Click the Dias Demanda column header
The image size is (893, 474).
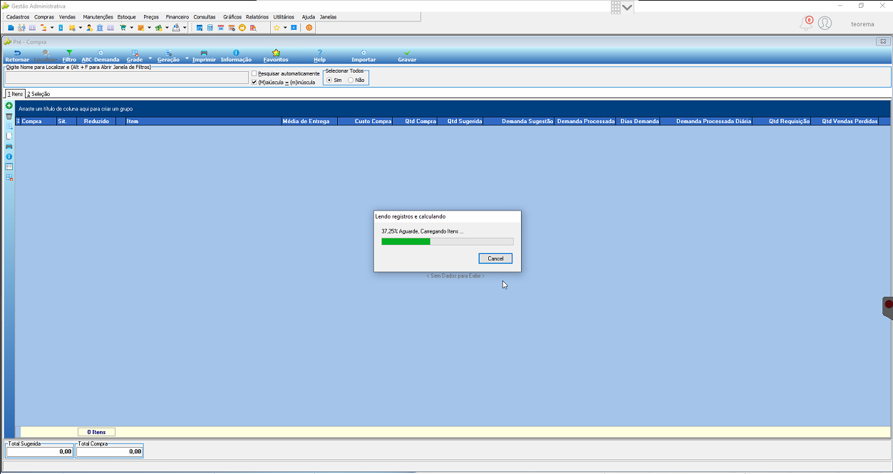tap(639, 122)
